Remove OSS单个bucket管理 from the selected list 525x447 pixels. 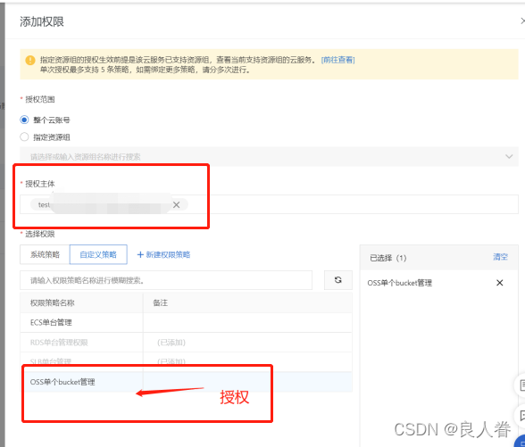tap(500, 283)
